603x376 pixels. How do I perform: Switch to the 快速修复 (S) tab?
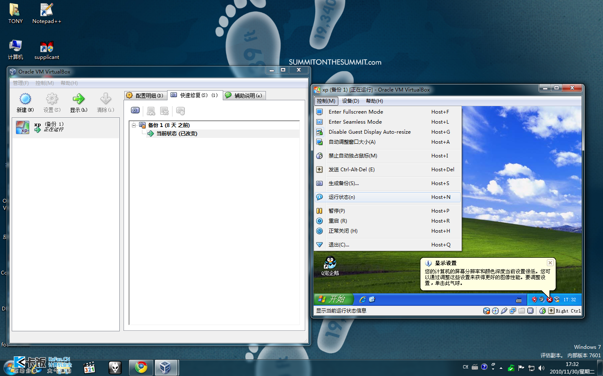195,95
